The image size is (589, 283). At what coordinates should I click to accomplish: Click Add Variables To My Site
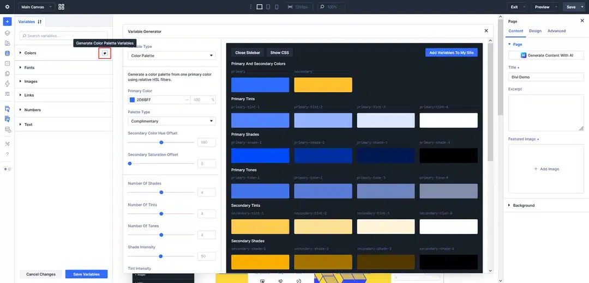(x=451, y=53)
